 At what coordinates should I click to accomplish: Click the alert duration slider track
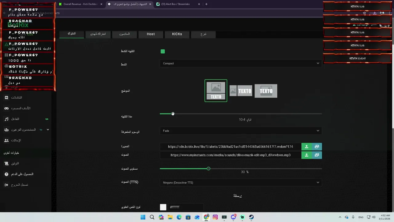click(241, 114)
